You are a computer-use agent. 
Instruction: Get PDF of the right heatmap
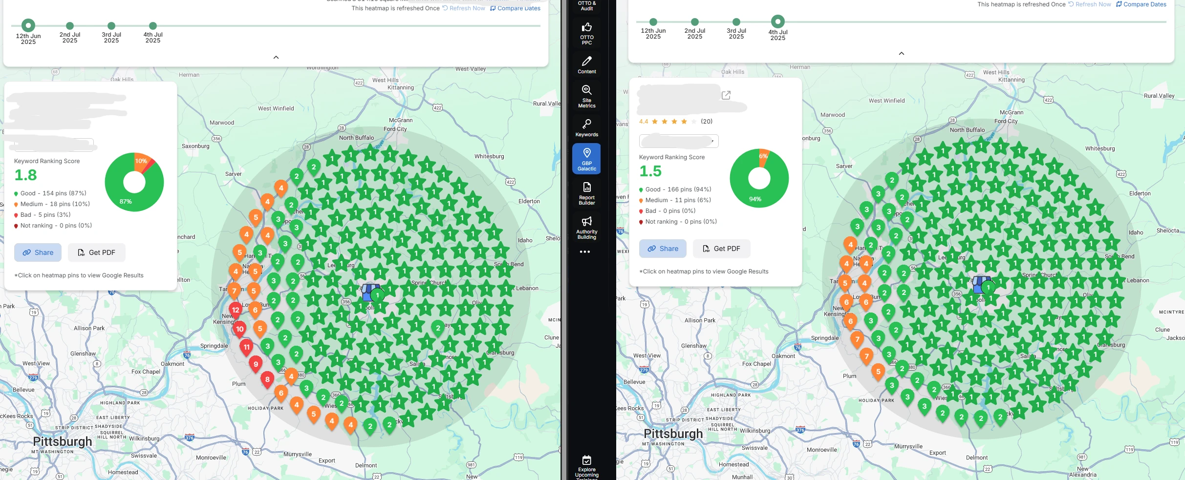click(x=722, y=249)
